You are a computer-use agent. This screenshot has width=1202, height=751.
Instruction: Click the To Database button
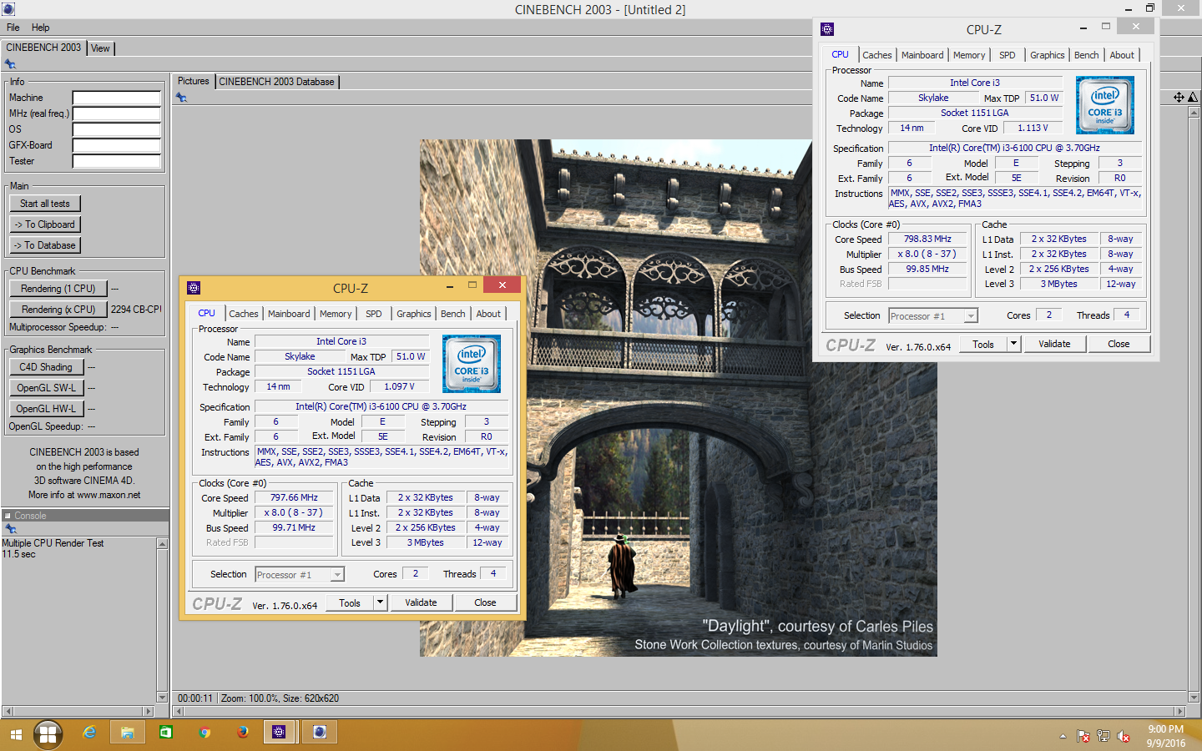click(45, 245)
